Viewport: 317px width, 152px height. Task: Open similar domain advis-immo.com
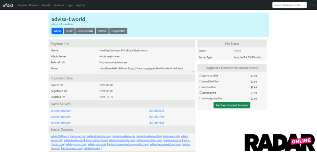(72, 148)
